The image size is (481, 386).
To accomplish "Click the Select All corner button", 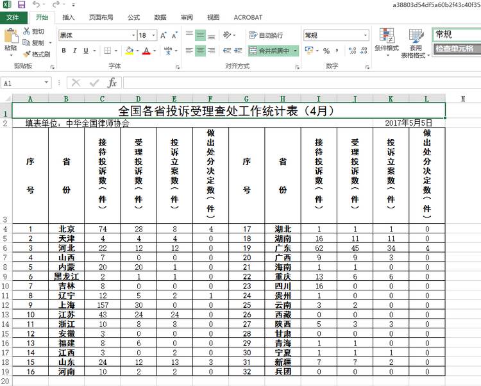I will (x=6, y=99).
